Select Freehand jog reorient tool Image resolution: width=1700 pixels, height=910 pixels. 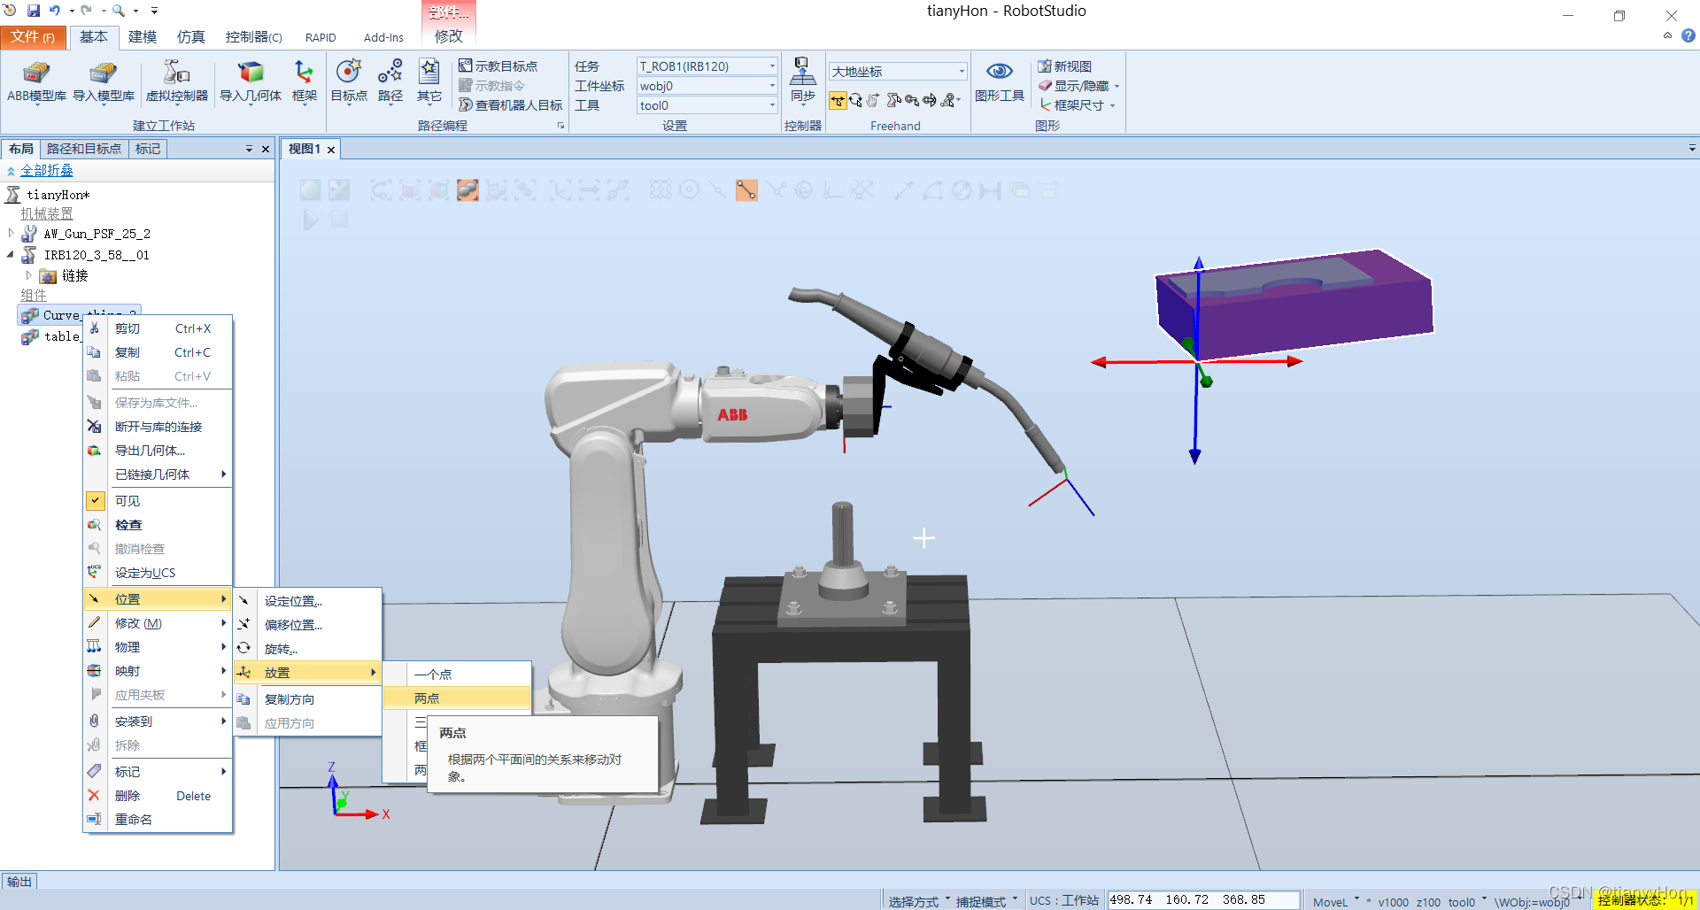tap(930, 100)
